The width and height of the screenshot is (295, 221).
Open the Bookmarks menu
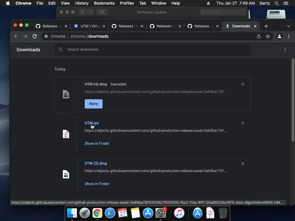[x=104, y=3]
